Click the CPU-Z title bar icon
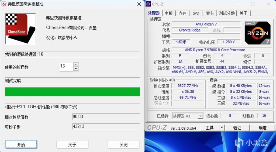The width and height of the screenshot is (276, 152). point(149,4)
